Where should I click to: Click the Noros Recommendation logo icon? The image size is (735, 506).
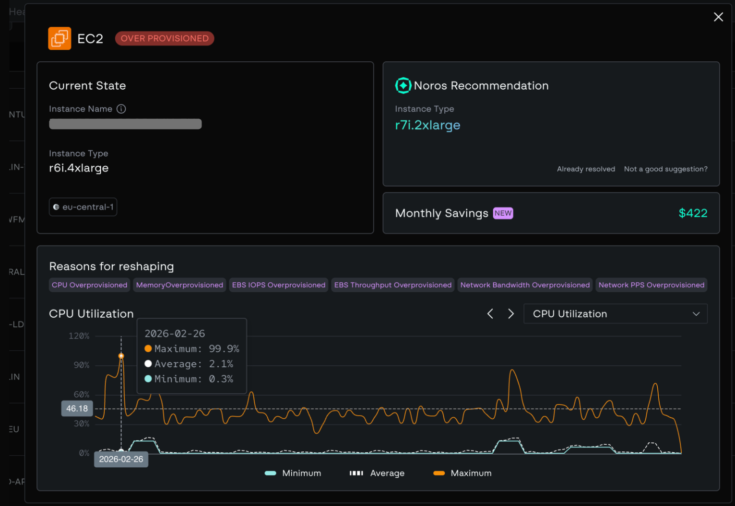pyautogui.click(x=403, y=86)
